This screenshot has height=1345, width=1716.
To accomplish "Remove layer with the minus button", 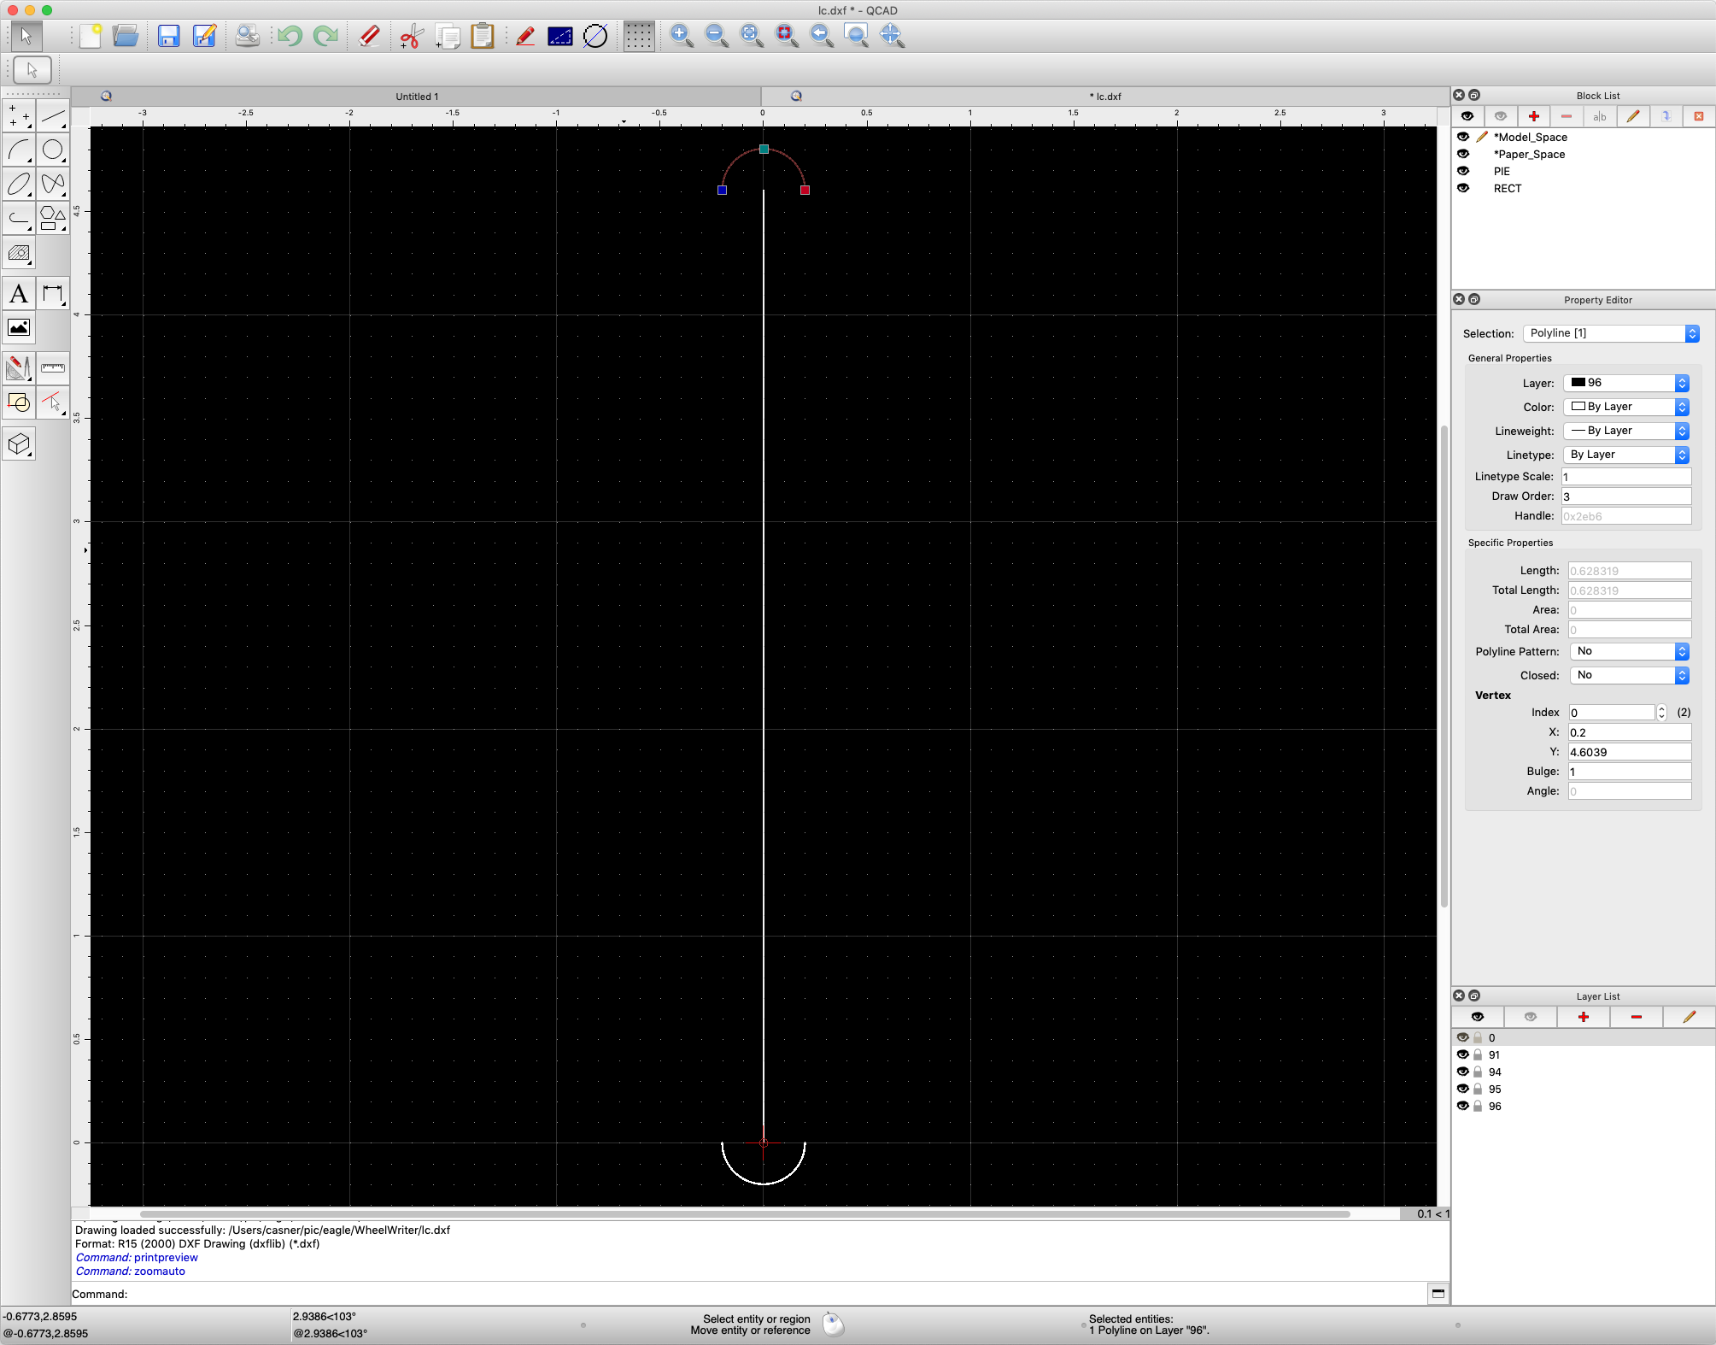I will [1637, 1017].
